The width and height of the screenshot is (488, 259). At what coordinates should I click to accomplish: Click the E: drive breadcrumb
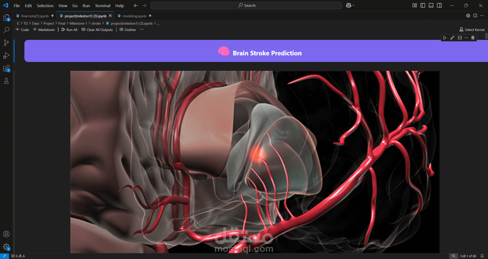(18, 23)
